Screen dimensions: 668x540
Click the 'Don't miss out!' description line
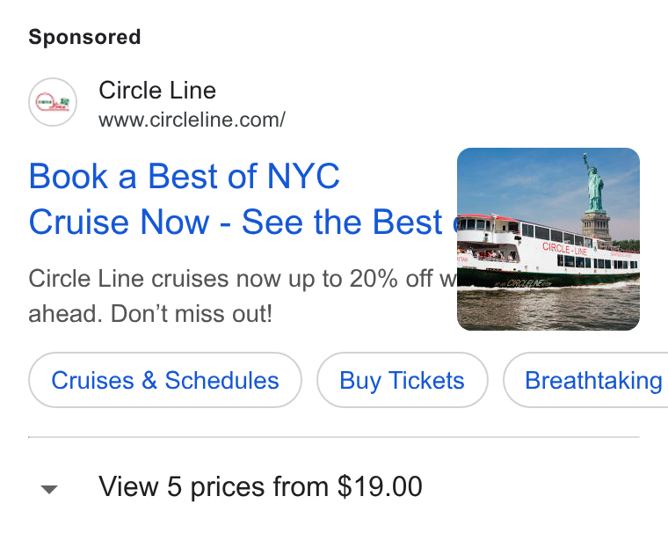click(192, 314)
